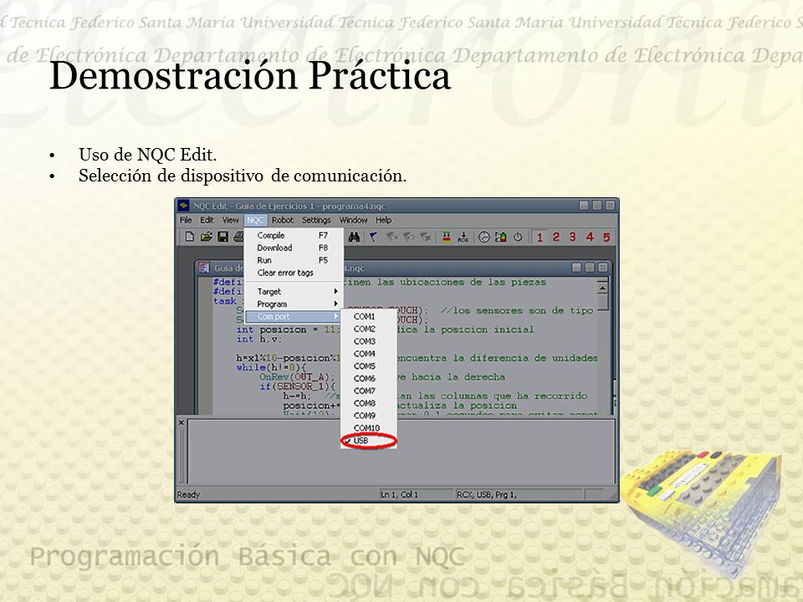Select the checked USB port option
This screenshot has height=602, width=803.
(x=368, y=441)
